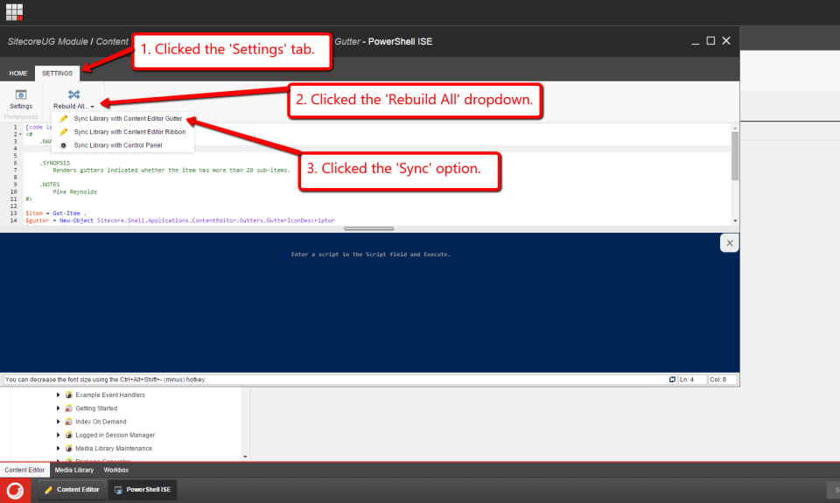Click the Getting Started item icon

pos(69,409)
